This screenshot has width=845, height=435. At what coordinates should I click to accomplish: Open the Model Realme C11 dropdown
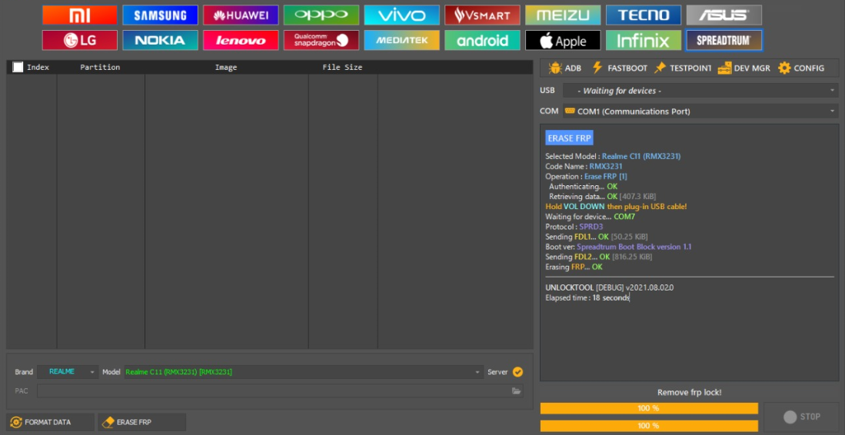pyautogui.click(x=304, y=371)
